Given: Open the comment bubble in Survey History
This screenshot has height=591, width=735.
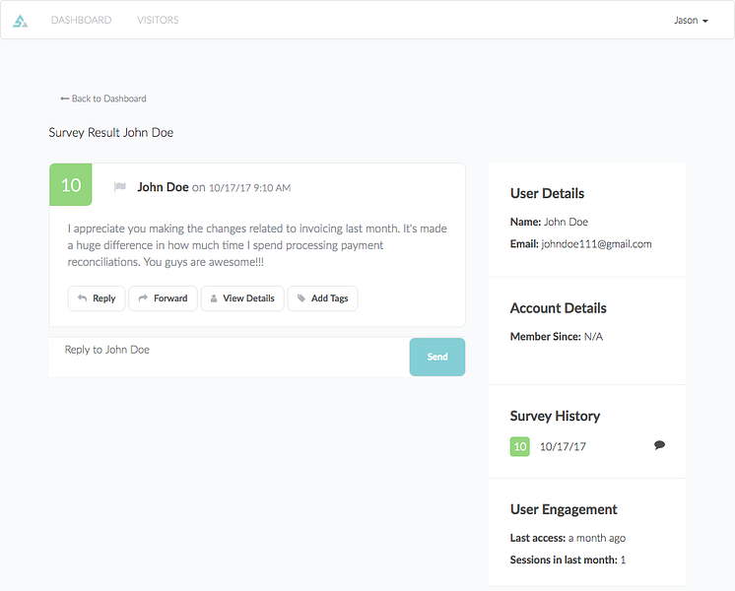Looking at the screenshot, I should click(659, 445).
